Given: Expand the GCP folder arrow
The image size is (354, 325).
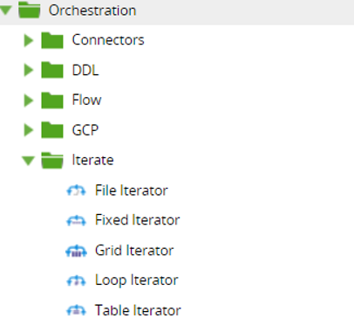Looking at the screenshot, I should click(29, 130).
